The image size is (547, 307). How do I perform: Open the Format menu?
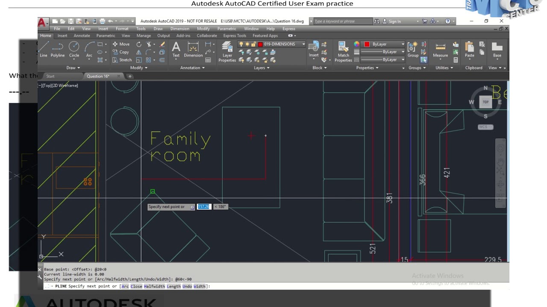click(x=122, y=29)
